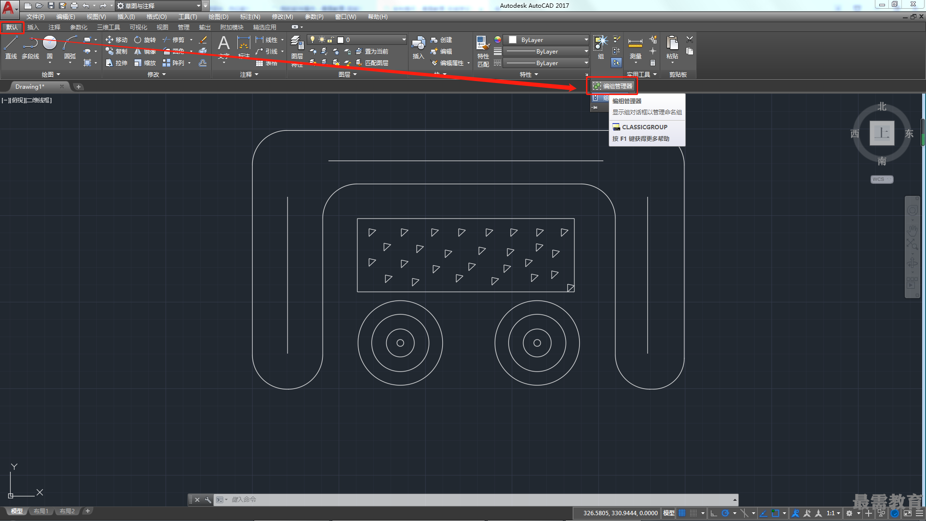The height and width of the screenshot is (521, 926).
Task: Click the Rotate (旋转) tool
Action: tap(145, 40)
